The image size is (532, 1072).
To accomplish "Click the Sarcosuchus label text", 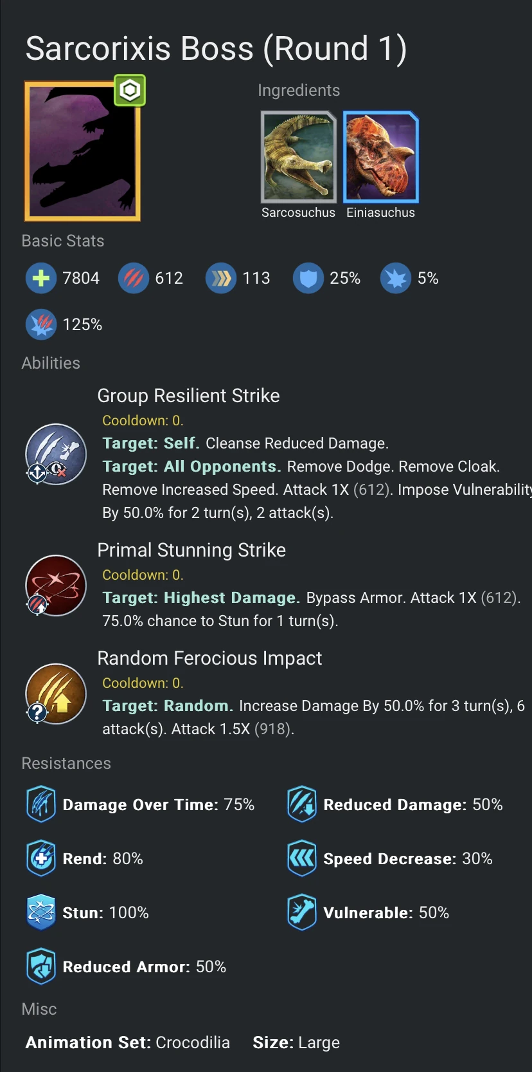I will 298,212.
